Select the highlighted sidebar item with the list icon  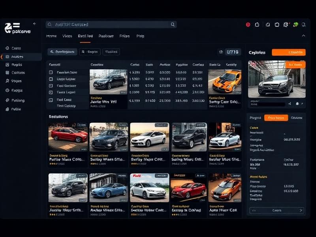tap(22, 57)
